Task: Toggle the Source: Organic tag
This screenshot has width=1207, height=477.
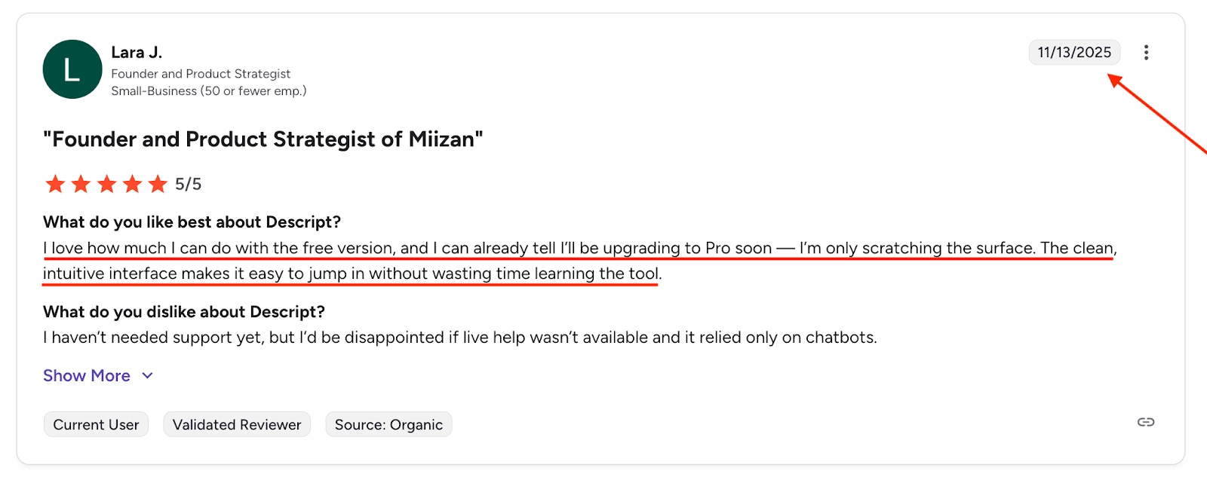Action: (389, 423)
